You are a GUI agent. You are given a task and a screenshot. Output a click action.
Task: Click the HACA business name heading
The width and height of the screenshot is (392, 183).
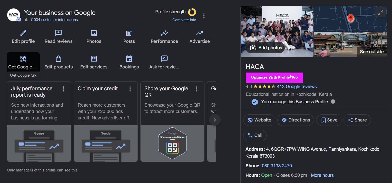(x=255, y=67)
